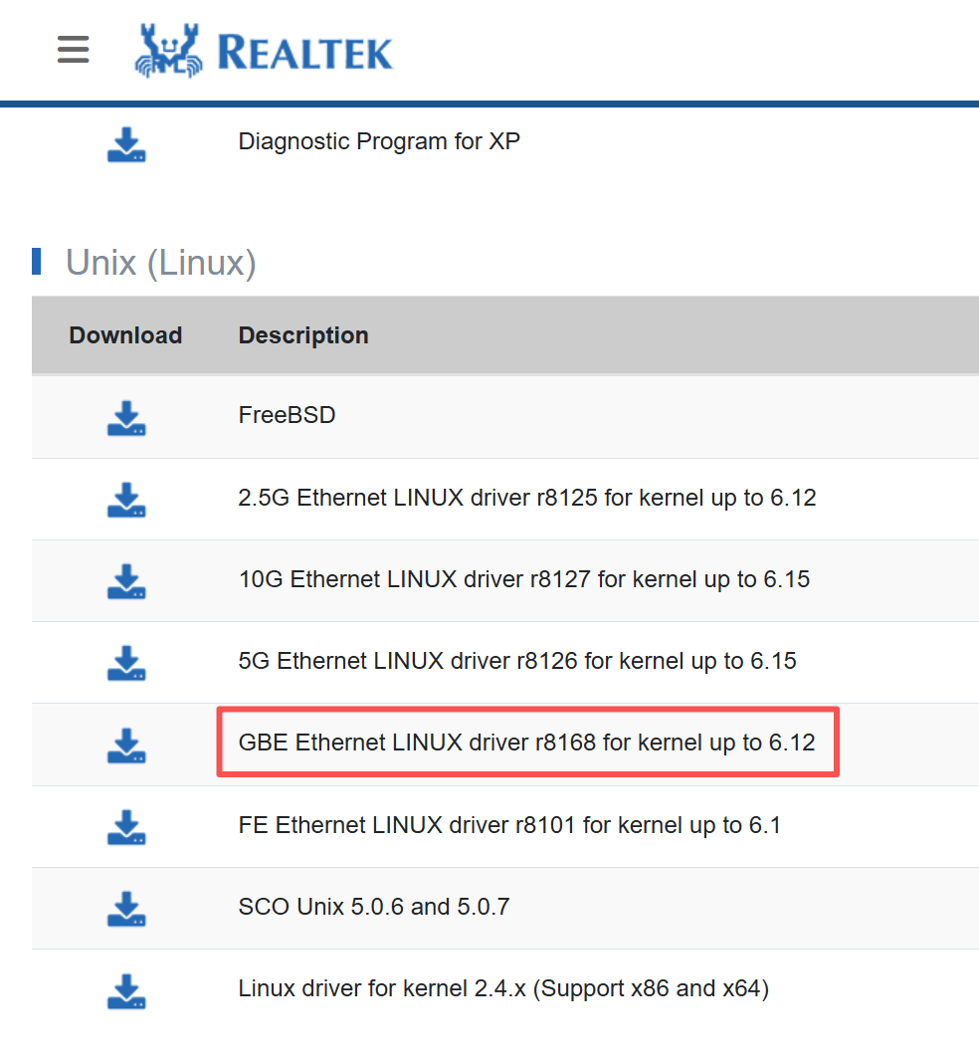The image size is (979, 1062).
Task: Download Diagnostic Program for XP
Action: coord(126,144)
